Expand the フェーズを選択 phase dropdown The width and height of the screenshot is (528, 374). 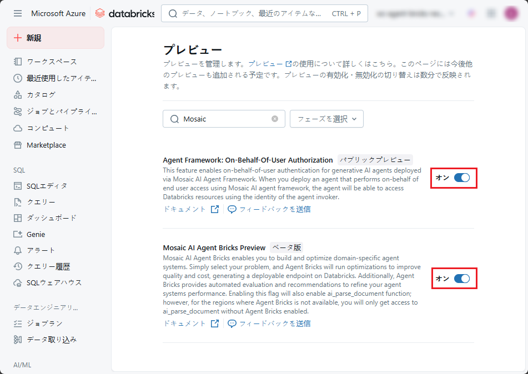click(x=326, y=119)
